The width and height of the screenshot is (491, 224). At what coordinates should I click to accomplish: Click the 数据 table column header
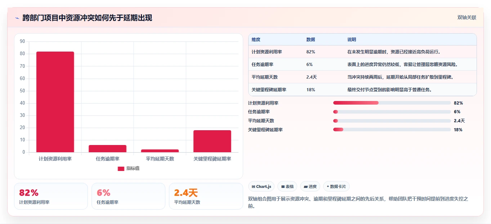click(x=311, y=40)
